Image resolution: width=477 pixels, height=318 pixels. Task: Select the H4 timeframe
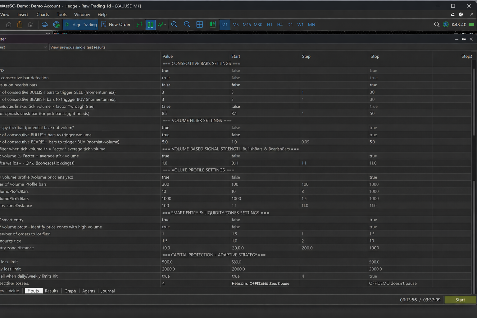(x=280, y=25)
